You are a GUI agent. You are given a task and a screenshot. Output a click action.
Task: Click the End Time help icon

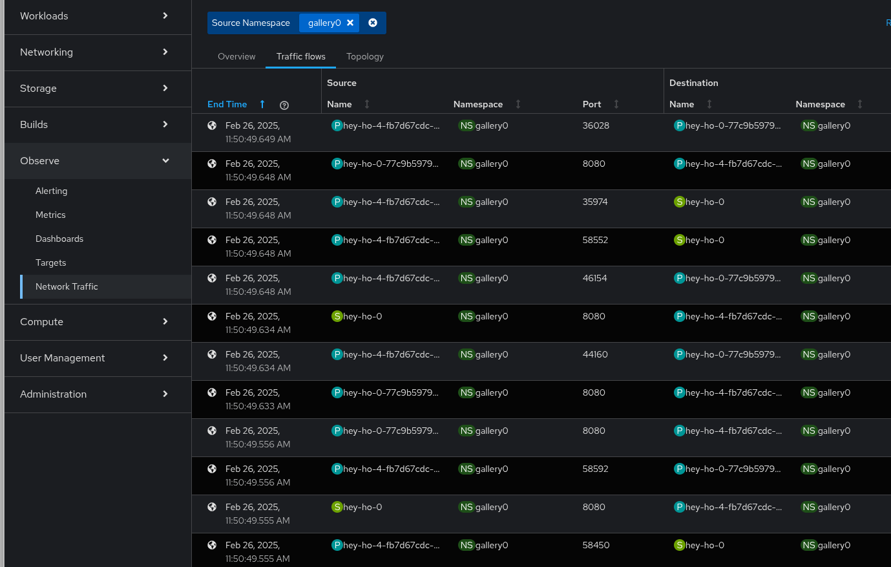[x=284, y=105]
